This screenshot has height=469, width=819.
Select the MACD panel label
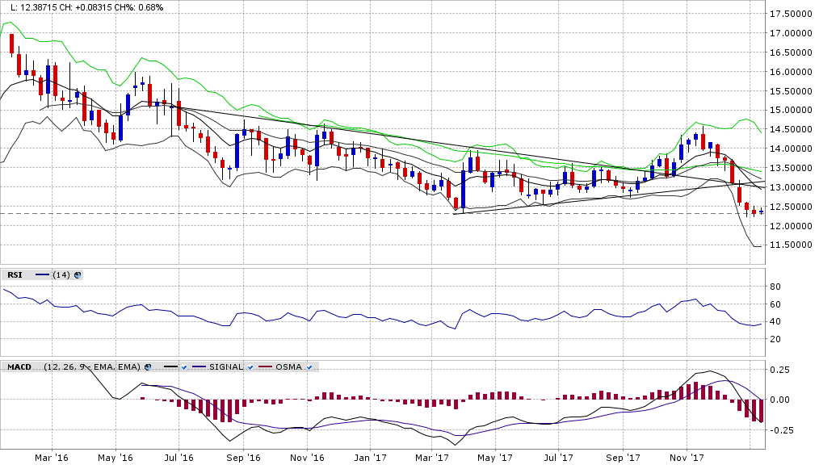click(19, 367)
